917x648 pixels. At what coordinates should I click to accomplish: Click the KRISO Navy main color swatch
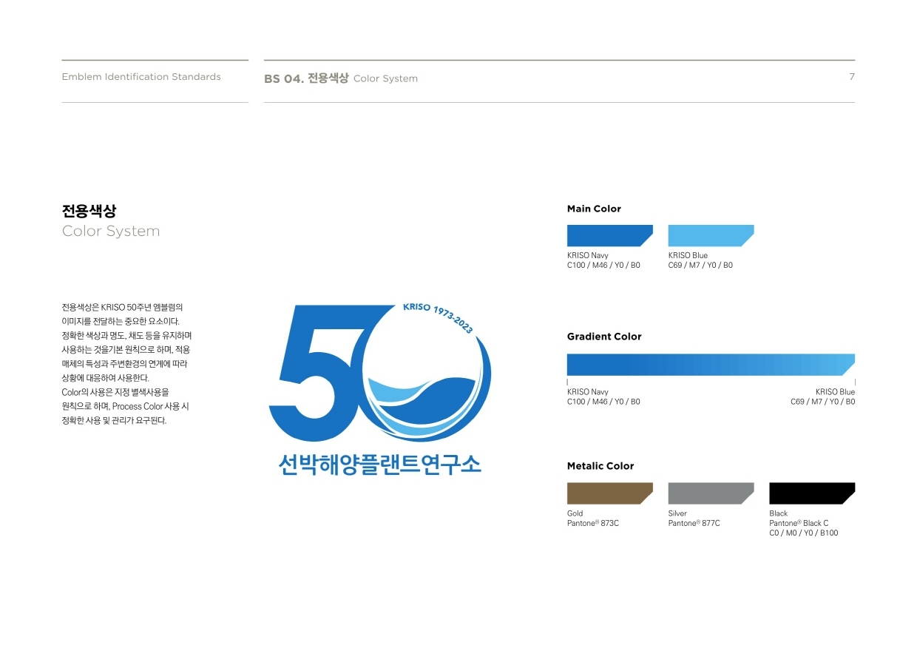coord(610,235)
